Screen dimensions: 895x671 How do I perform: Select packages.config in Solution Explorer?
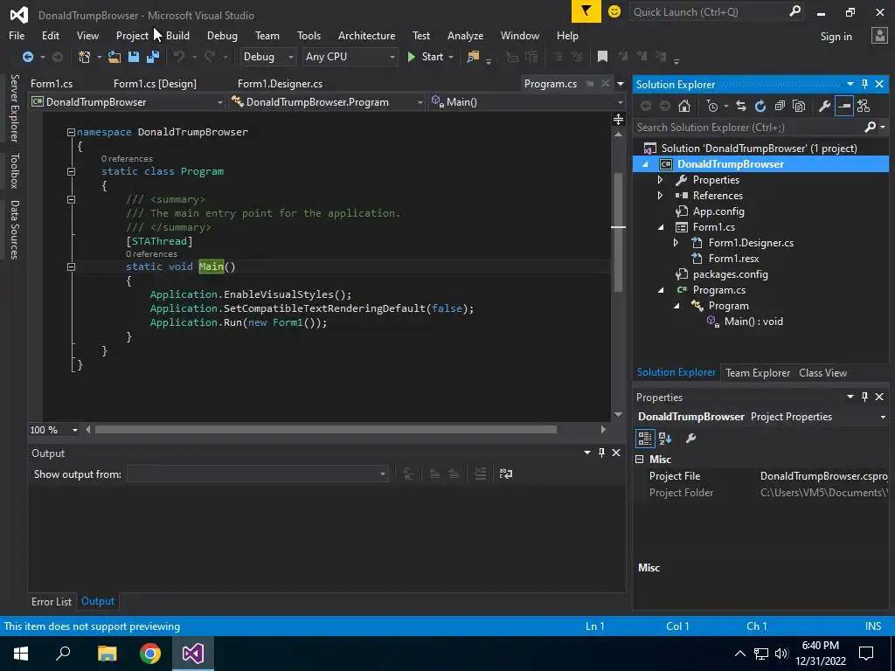(730, 274)
